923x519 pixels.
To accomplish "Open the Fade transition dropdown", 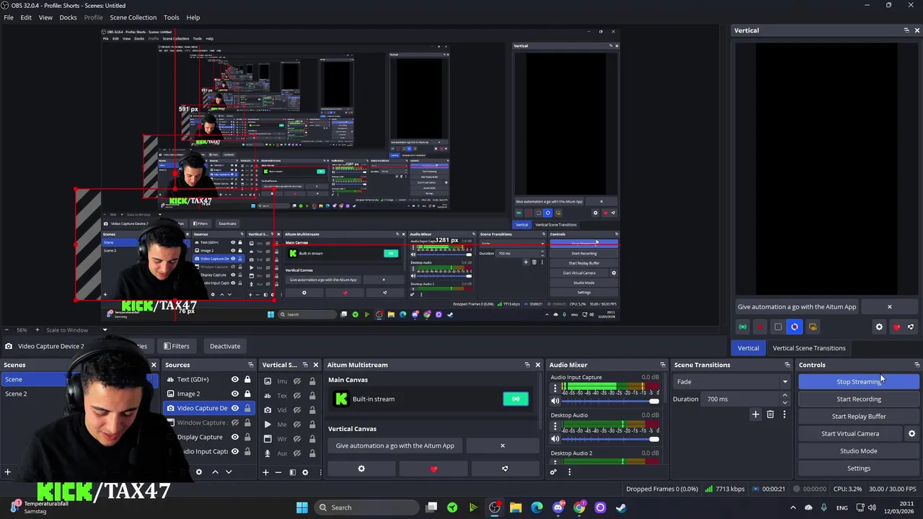I will tap(732, 382).
